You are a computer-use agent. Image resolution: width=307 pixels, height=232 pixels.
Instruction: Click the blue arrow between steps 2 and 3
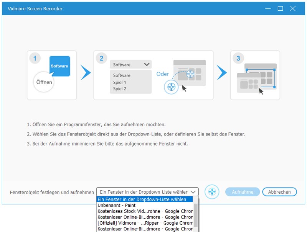222,73
